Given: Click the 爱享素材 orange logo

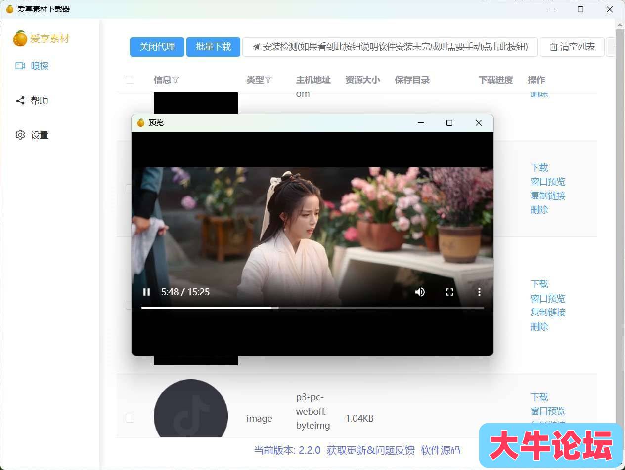Looking at the screenshot, I should (x=20, y=39).
